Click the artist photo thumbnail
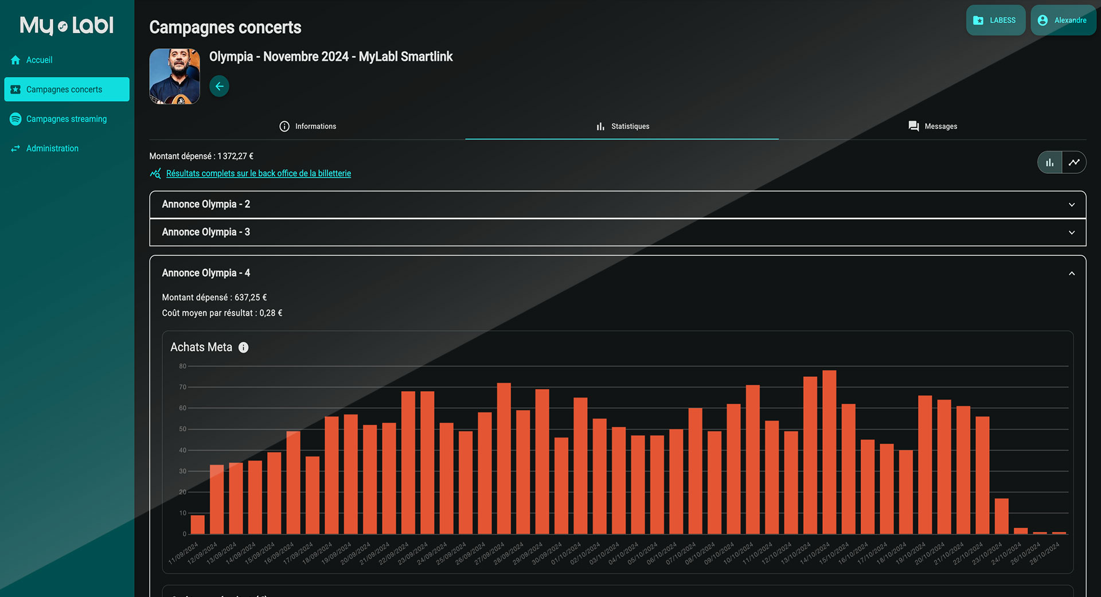Image resolution: width=1101 pixels, height=597 pixels. tap(174, 76)
